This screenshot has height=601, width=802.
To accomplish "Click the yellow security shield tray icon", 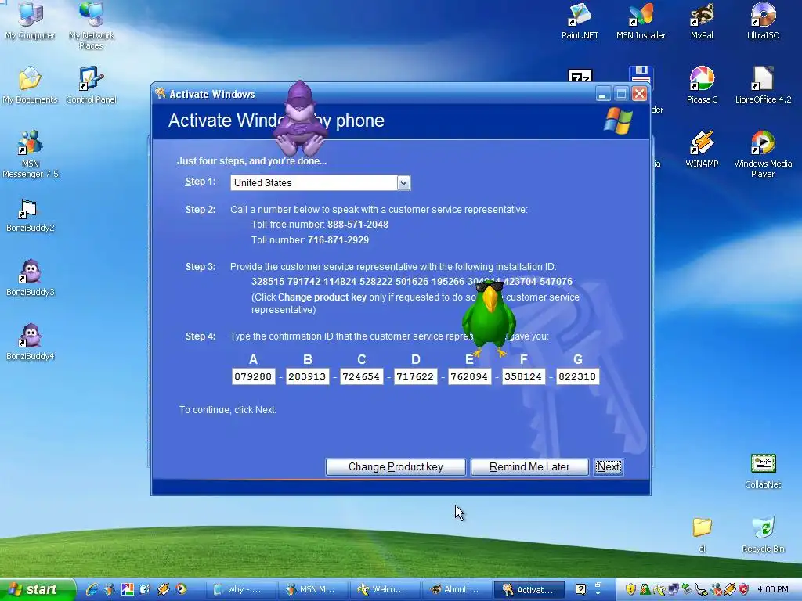I will [630, 589].
